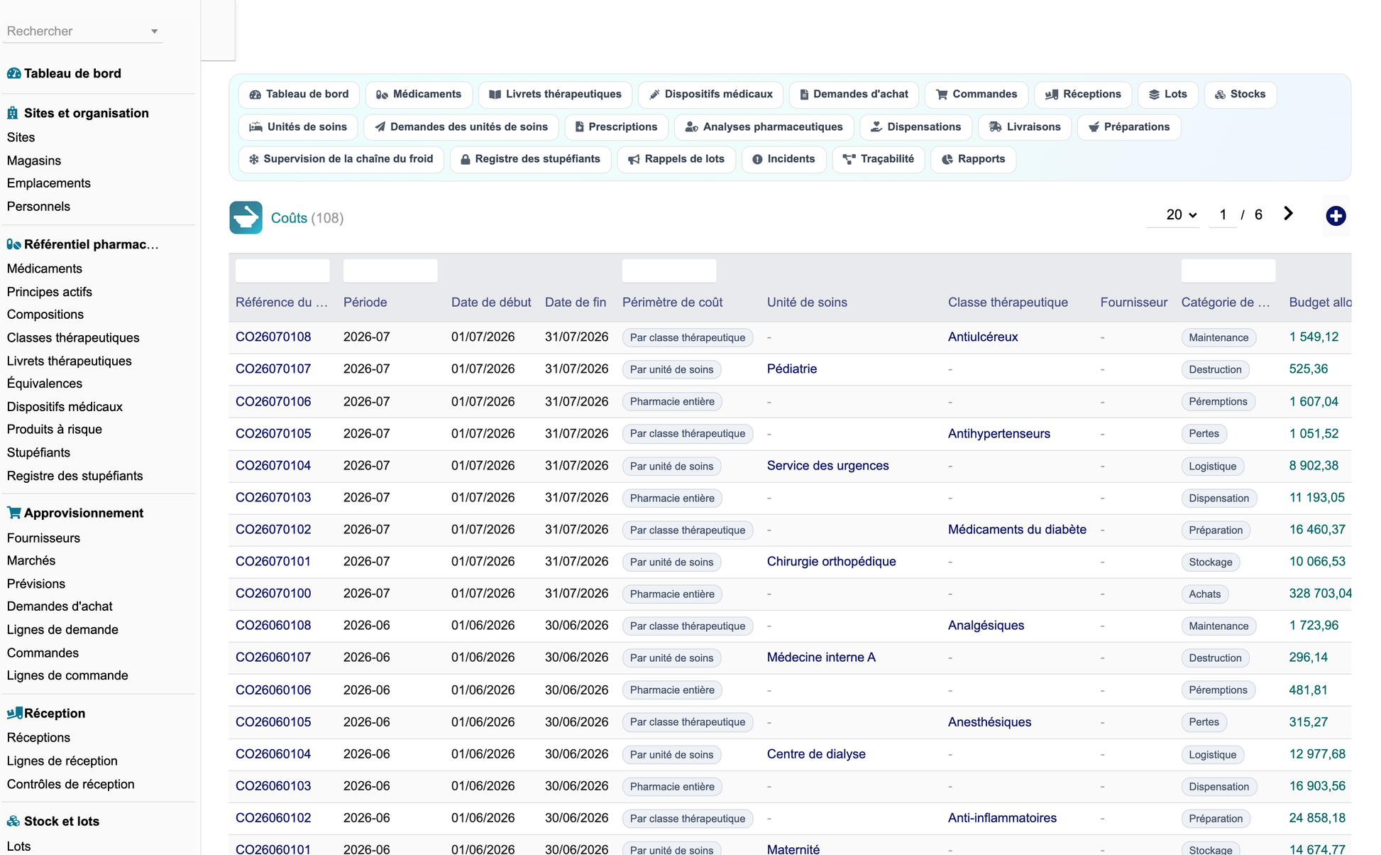
Task: Click the Achats category badge
Action: [x=1205, y=594]
